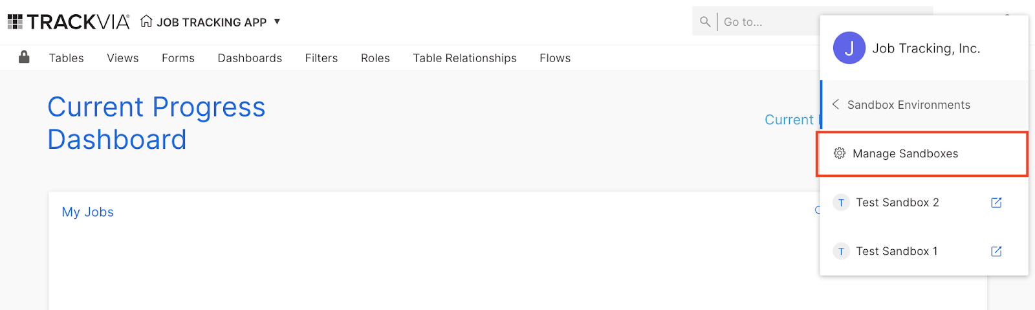Collapse Sandbox Environments with the back chevron

(836, 104)
